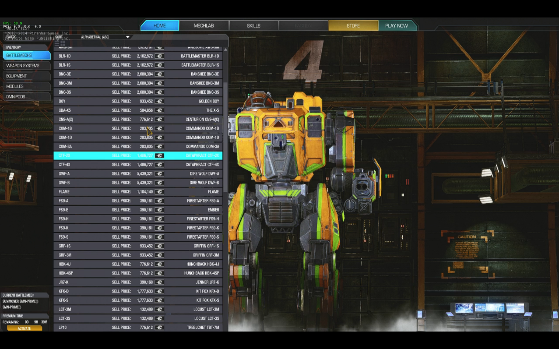Image resolution: width=559 pixels, height=349 pixels.
Task: Click the Banshee BNC-3E name
Action: 205,74
